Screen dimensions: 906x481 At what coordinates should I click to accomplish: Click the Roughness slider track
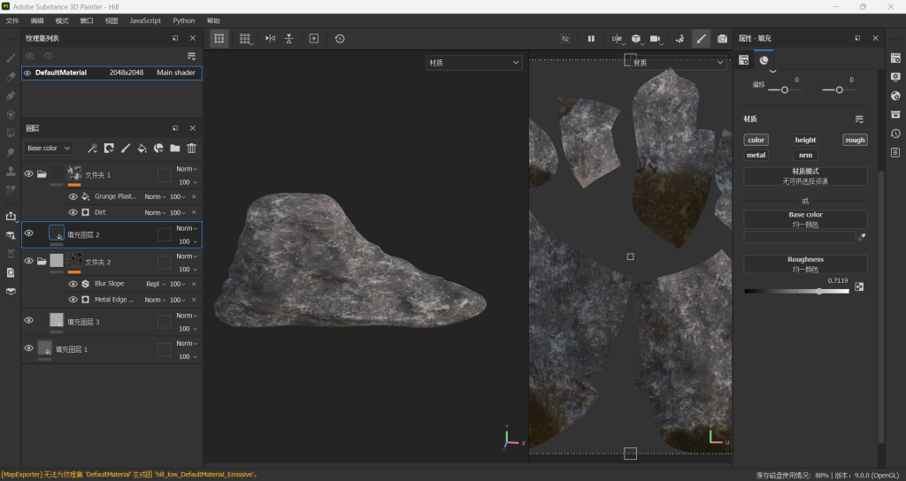coord(796,291)
